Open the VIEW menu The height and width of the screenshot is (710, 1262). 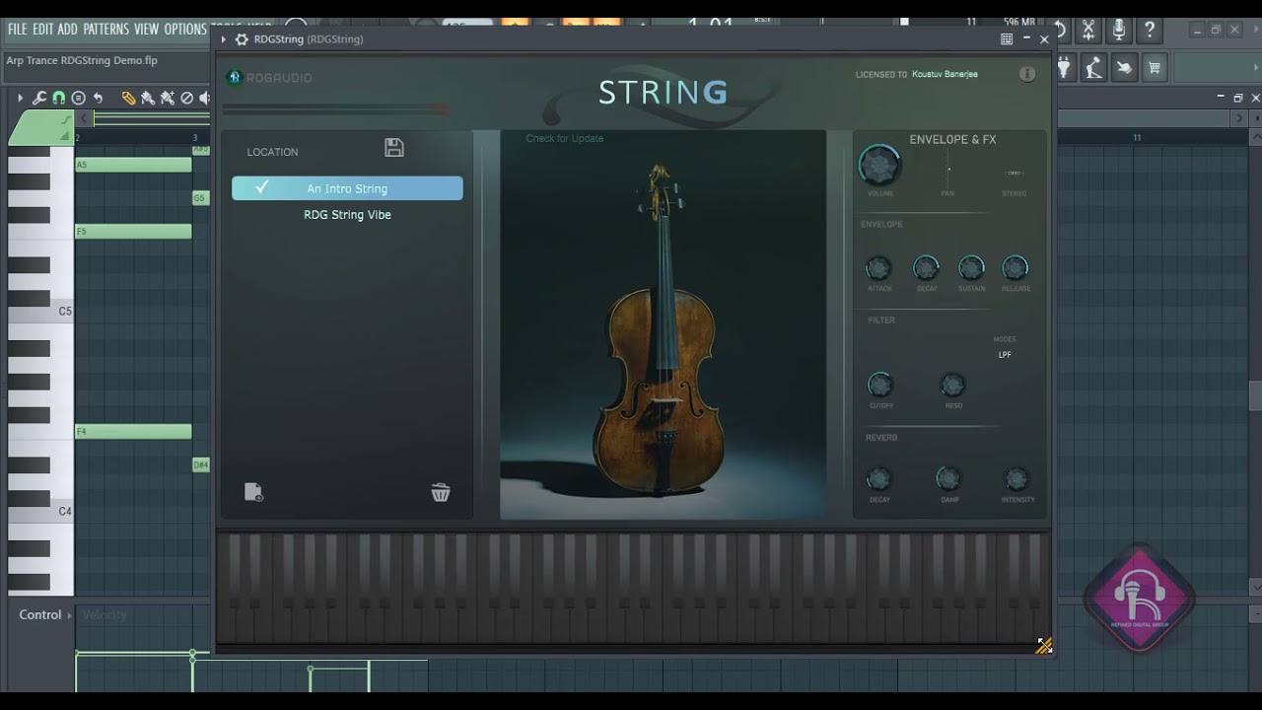click(x=146, y=29)
